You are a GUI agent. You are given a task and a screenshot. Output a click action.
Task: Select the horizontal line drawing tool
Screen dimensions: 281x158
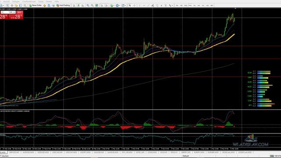(x=144, y=5)
